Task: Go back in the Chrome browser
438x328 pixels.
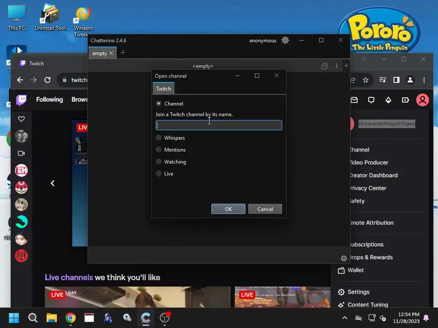Action: [x=20, y=80]
